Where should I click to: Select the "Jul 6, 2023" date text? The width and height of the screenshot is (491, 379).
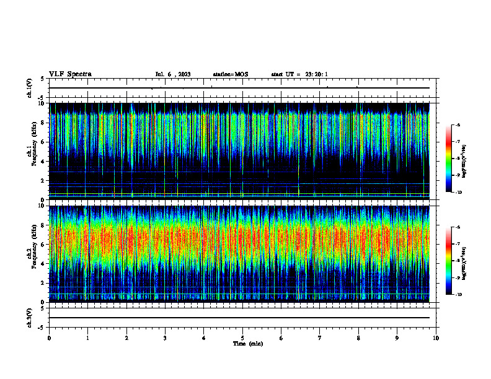click(x=173, y=74)
